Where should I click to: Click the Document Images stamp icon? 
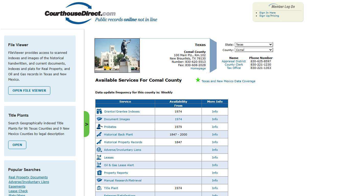pos(99,119)
